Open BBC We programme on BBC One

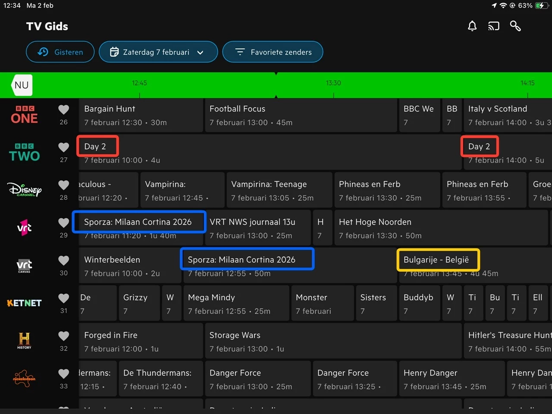click(420, 115)
